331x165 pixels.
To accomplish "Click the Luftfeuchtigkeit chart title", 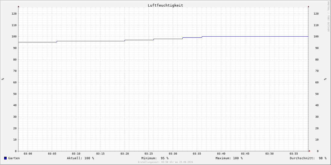I will (x=165, y=5).
